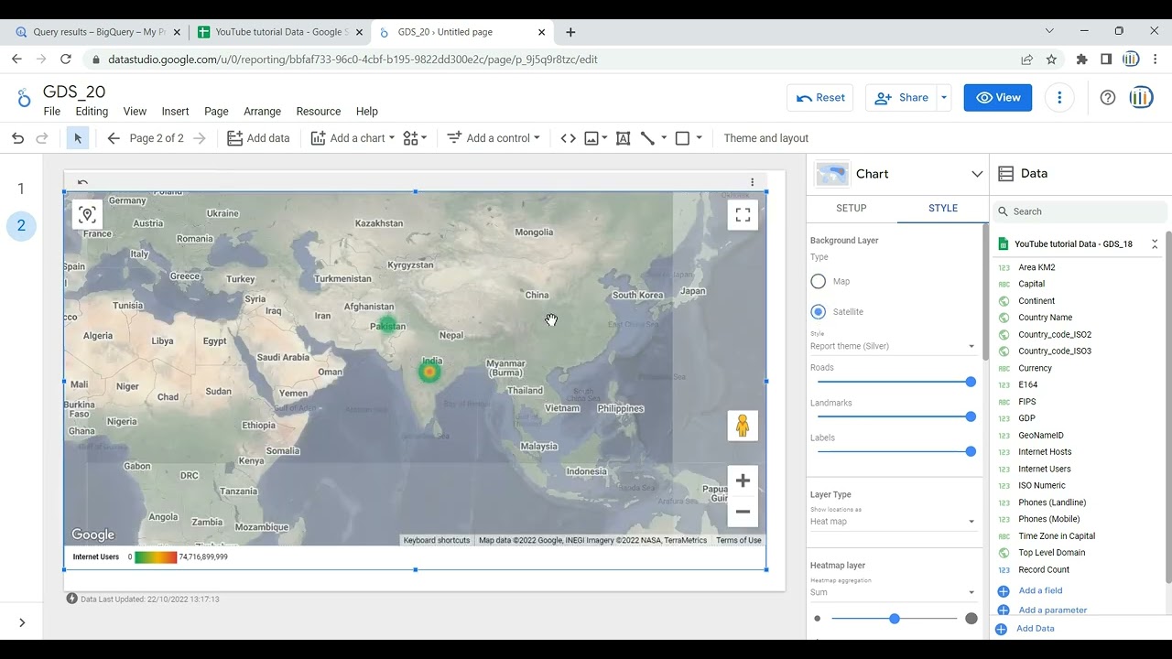Undo the last action in toolbar
This screenshot has width=1172, height=659.
pyautogui.click(x=17, y=138)
